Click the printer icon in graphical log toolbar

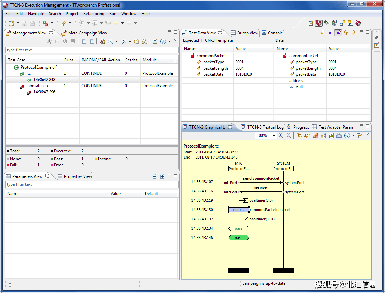pyautogui.click(x=339, y=135)
